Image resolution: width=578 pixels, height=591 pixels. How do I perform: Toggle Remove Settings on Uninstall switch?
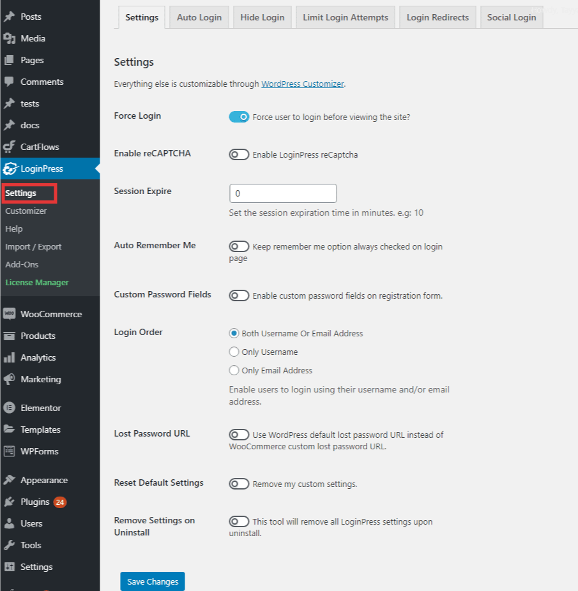239,521
